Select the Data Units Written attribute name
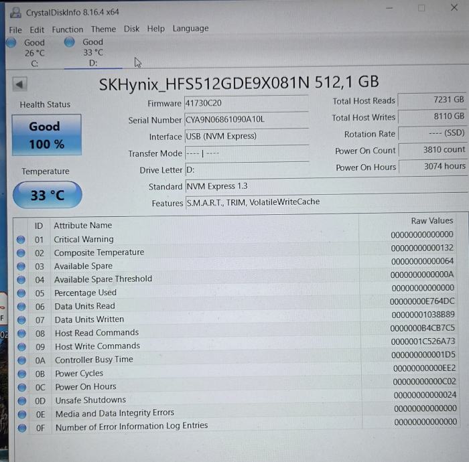Viewport: 469px width, 462px height. [89, 319]
